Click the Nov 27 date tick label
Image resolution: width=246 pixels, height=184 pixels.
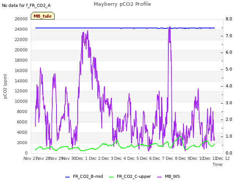30,158
